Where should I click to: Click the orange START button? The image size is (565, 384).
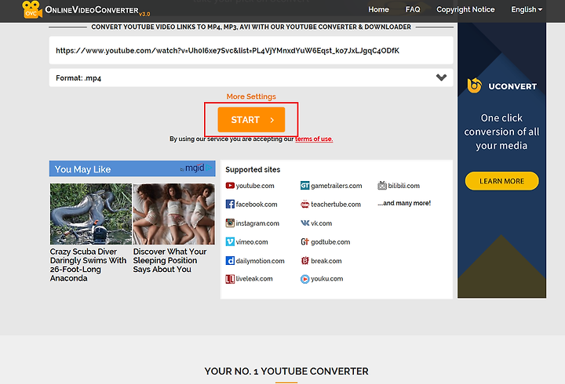click(x=251, y=119)
